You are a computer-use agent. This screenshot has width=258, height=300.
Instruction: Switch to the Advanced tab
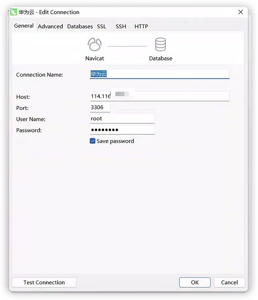(x=50, y=26)
